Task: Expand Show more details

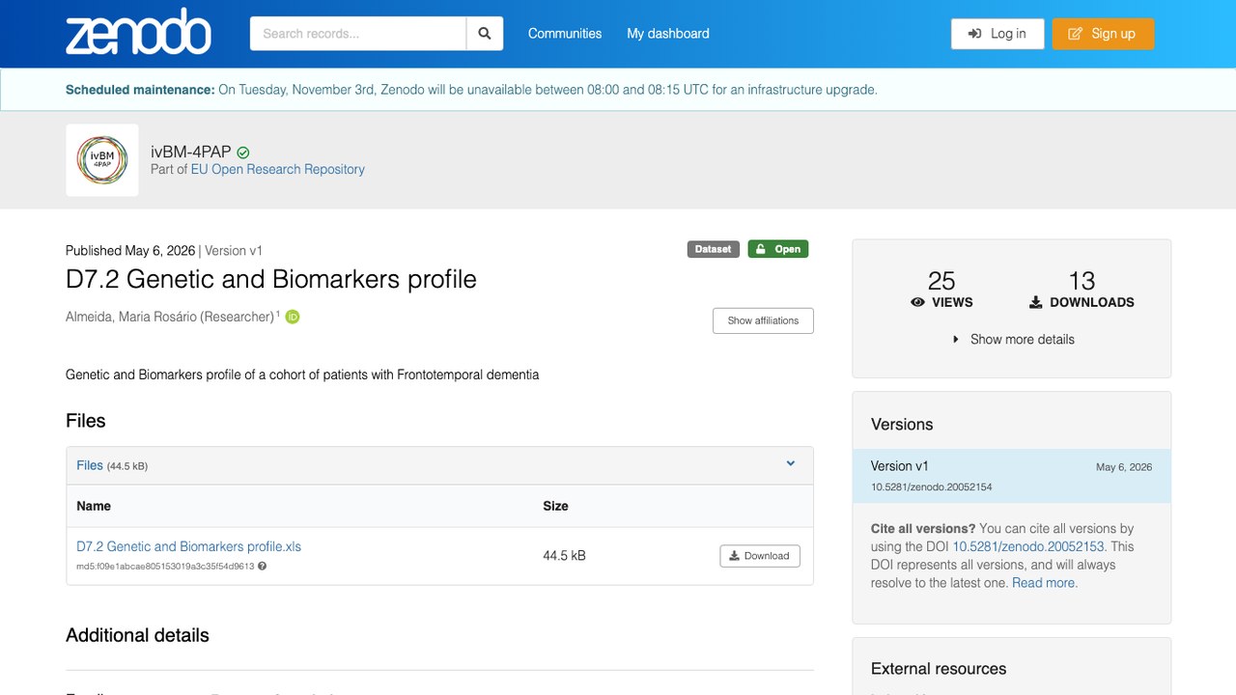Action: click(x=1013, y=340)
